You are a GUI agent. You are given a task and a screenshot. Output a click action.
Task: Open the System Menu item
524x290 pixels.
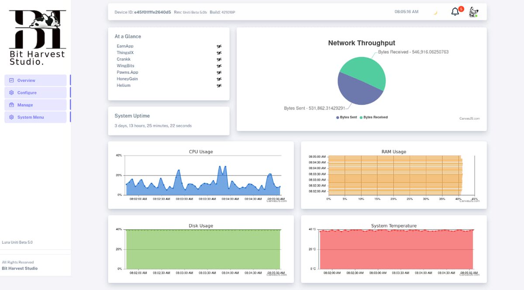coord(35,117)
